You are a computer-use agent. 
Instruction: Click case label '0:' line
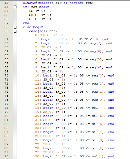[49, 35]
